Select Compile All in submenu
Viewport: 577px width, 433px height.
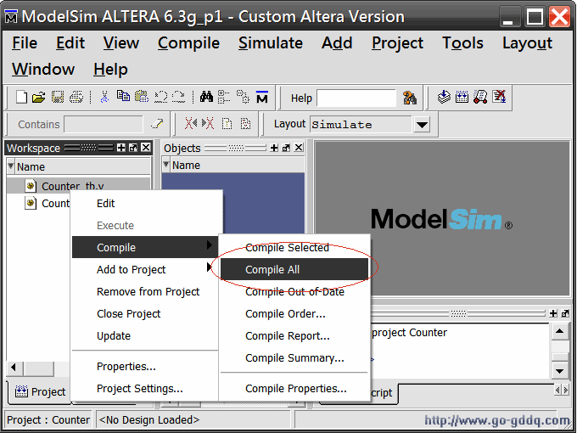294,269
